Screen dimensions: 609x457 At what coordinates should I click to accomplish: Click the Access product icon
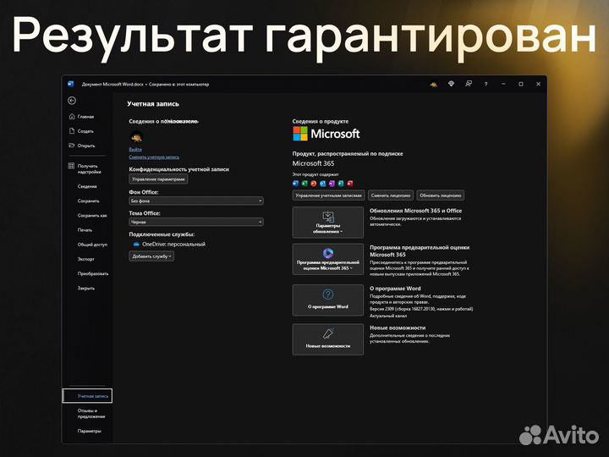(x=350, y=184)
